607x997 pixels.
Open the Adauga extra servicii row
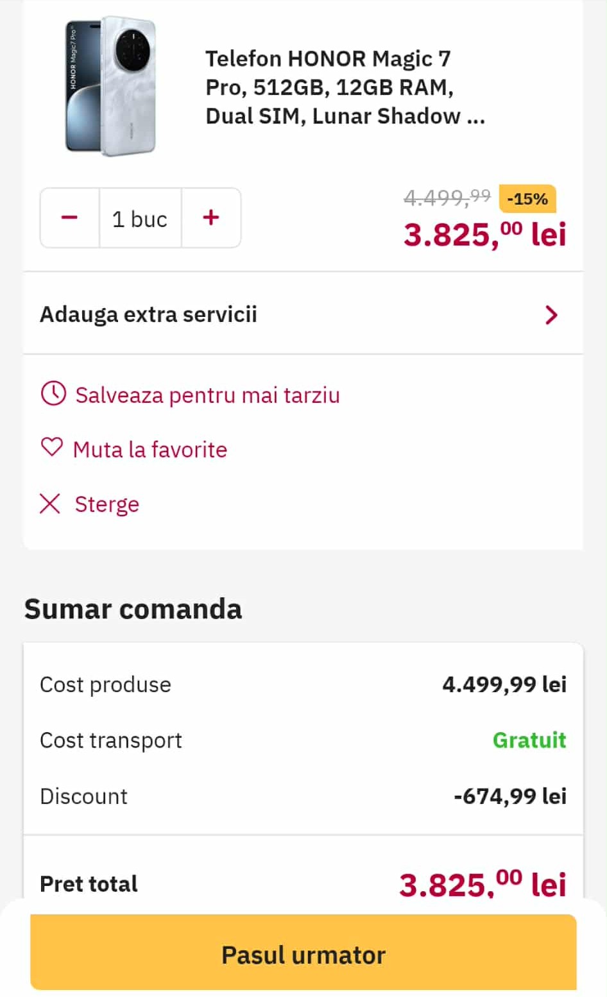149,314
